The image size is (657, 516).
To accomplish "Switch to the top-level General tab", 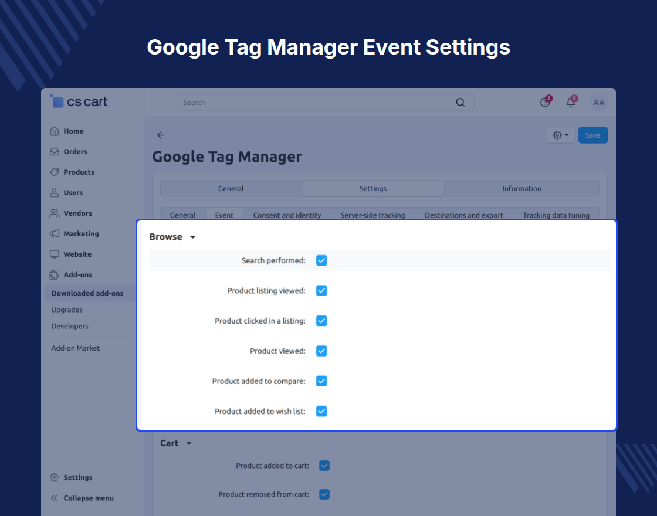I will 231,188.
